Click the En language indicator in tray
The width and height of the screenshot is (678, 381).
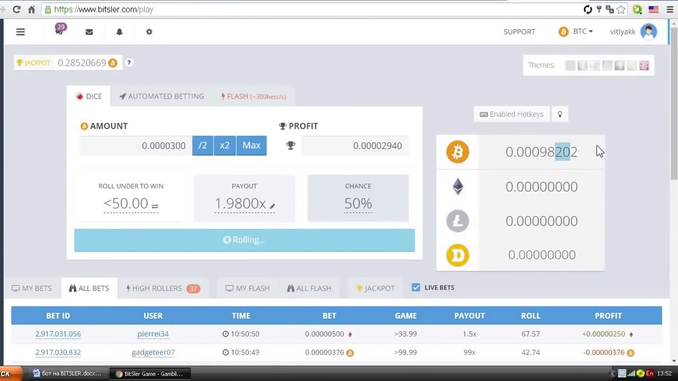tap(650, 374)
